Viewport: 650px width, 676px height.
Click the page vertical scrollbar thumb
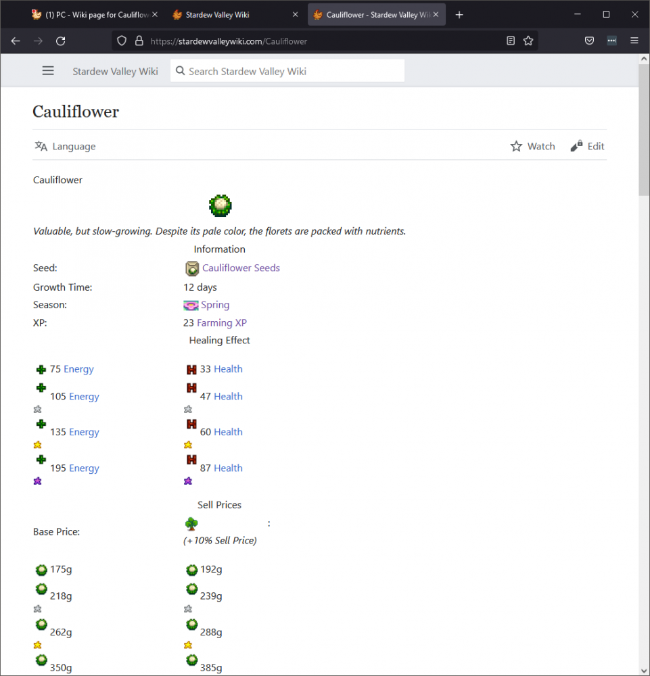click(x=644, y=130)
